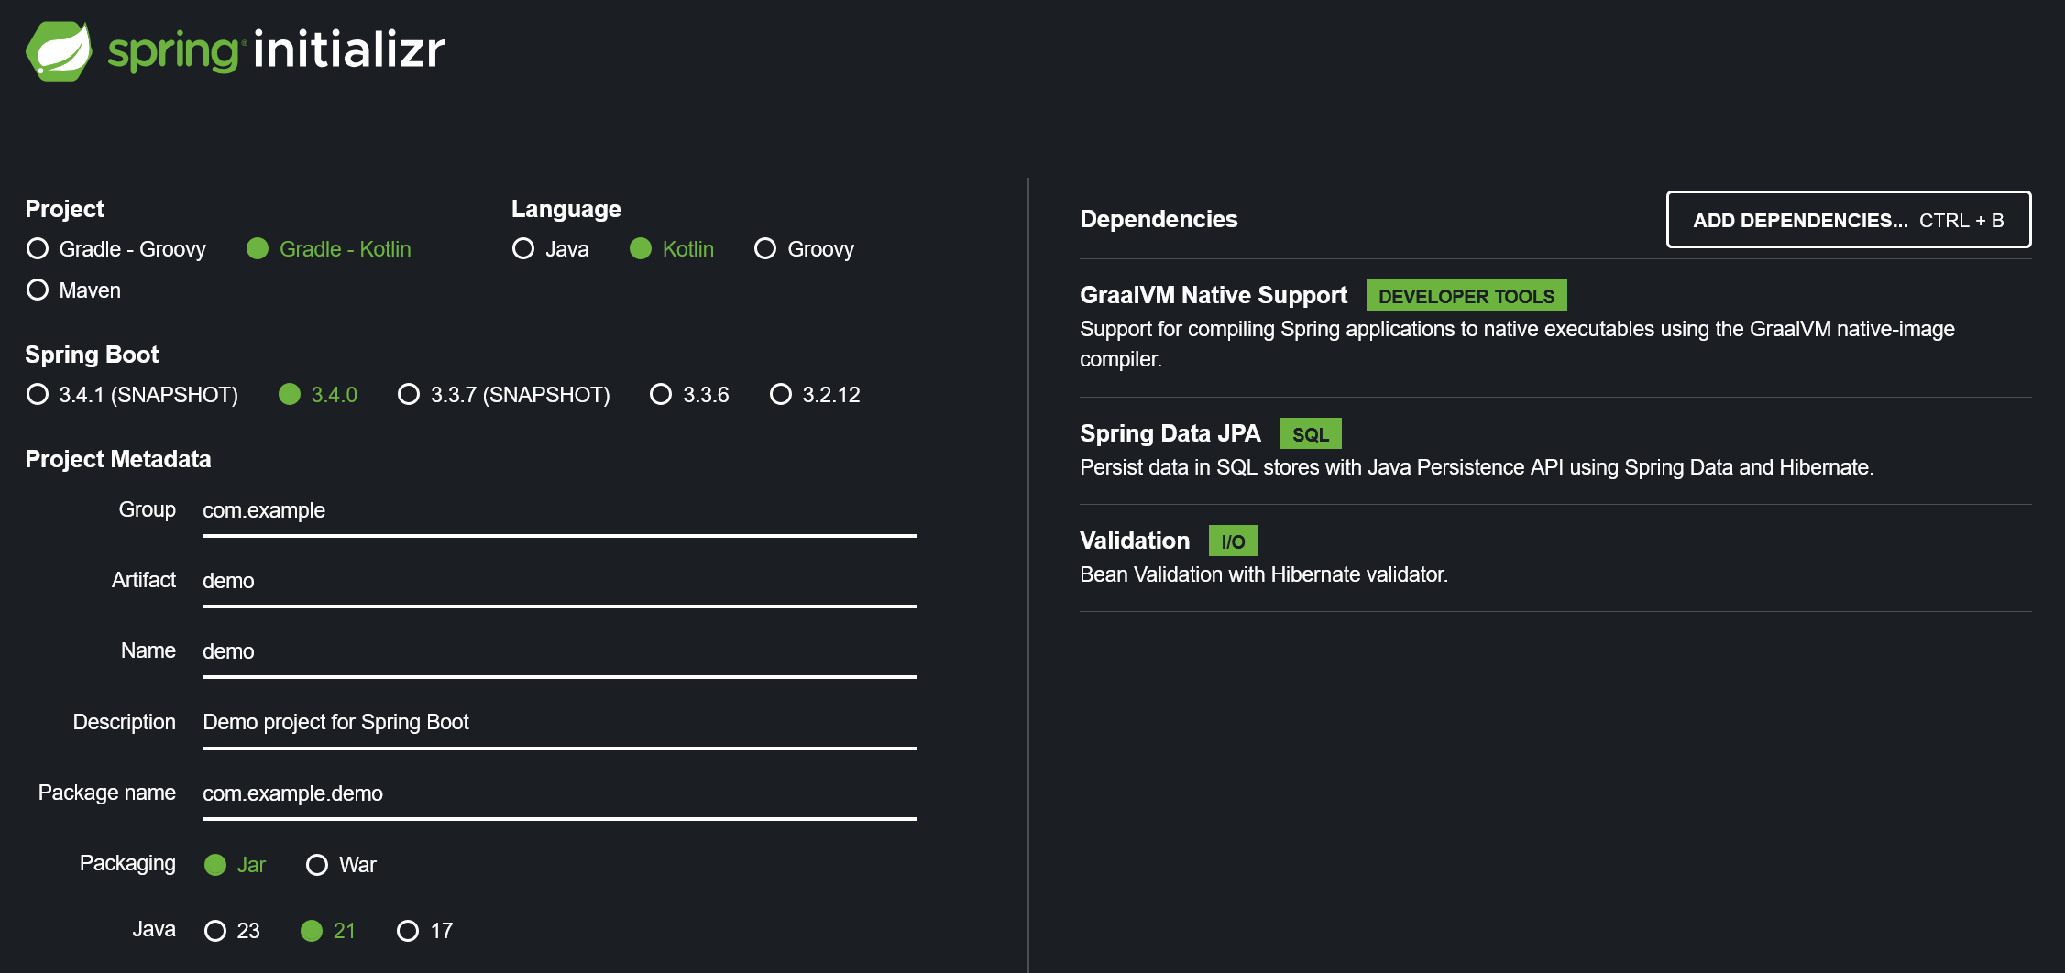
Task: Focus the Group input field
Action: click(559, 511)
